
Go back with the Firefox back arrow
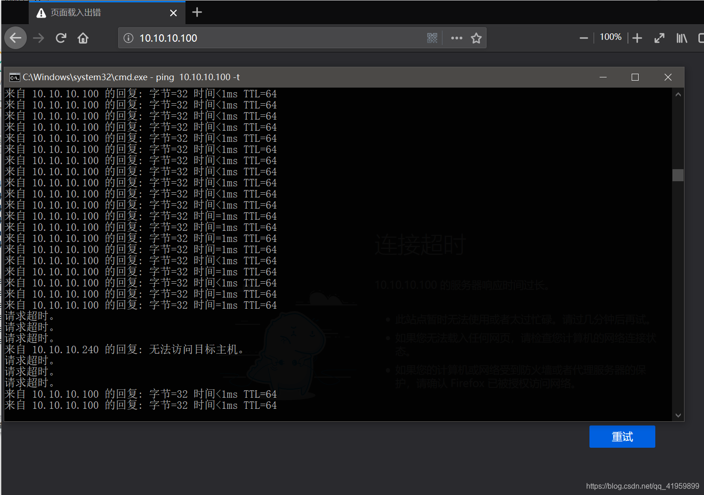tap(16, 38)
